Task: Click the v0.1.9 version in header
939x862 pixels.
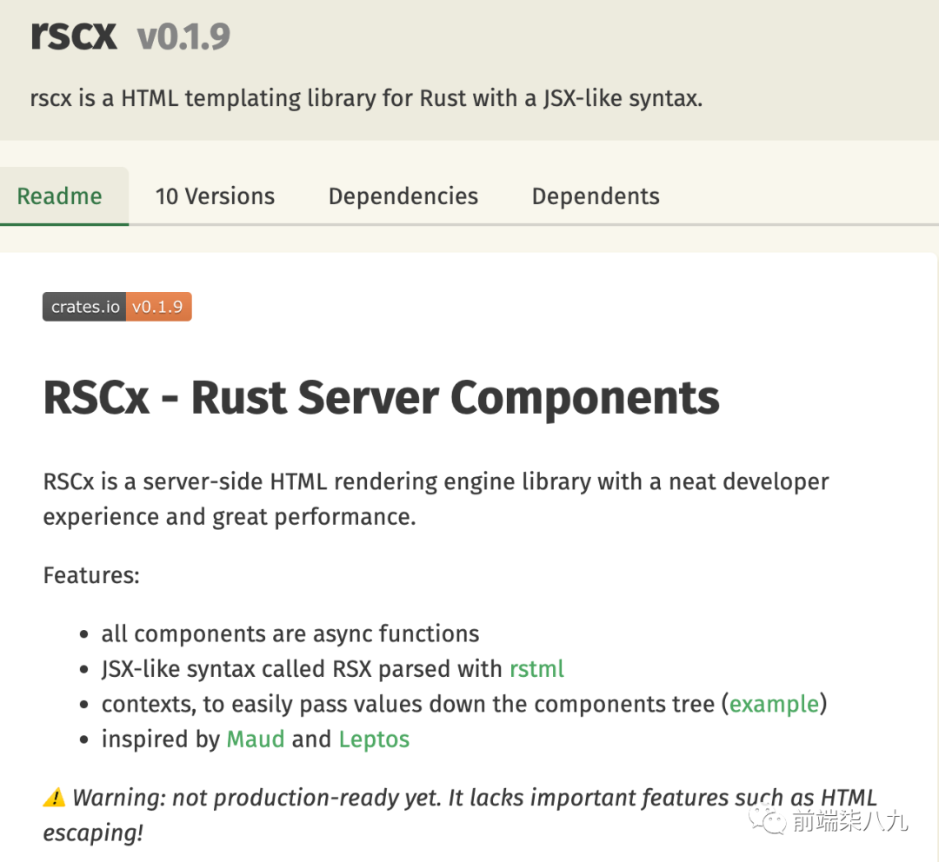Action: 183,36
